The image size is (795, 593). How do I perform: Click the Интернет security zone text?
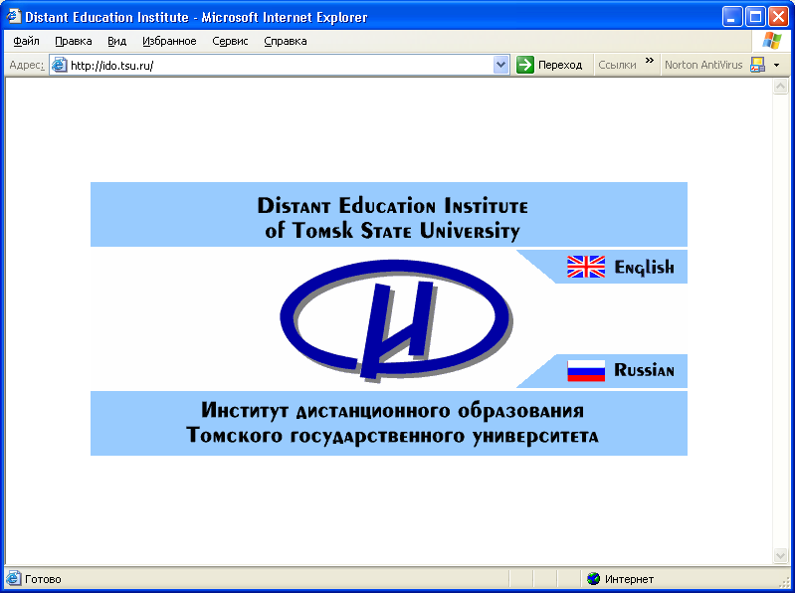[x=629, y=579]
